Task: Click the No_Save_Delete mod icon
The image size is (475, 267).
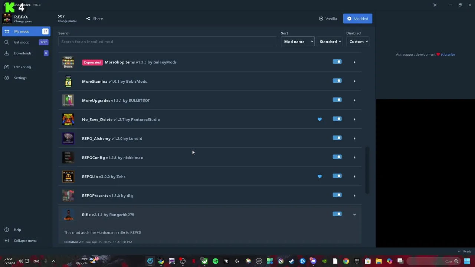Action: (68, 119)
